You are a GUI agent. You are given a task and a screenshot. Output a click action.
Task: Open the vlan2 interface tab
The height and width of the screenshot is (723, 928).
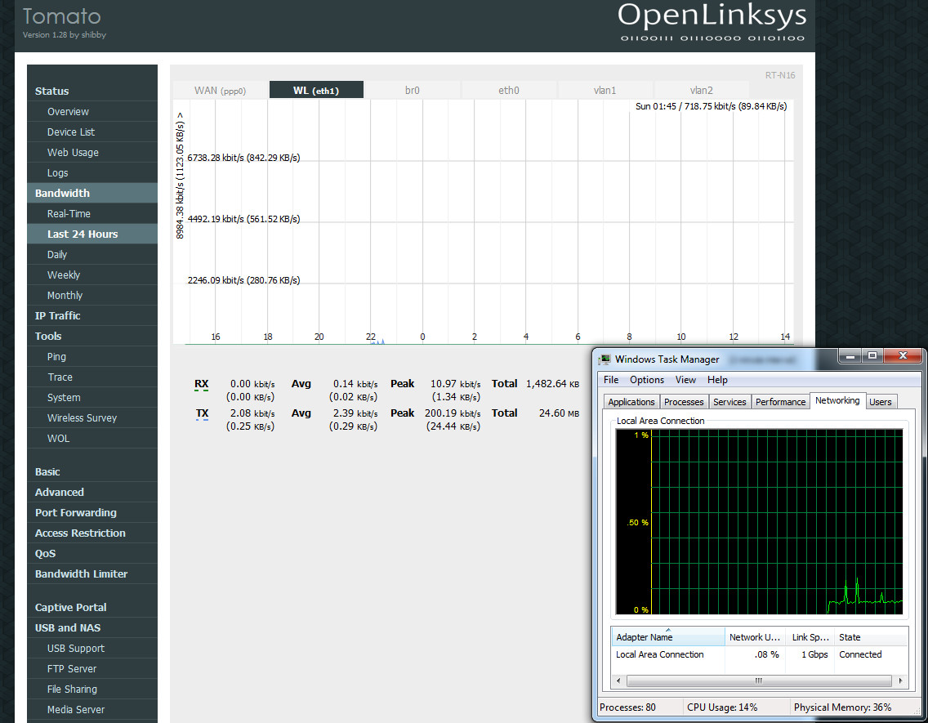(701, 91)
